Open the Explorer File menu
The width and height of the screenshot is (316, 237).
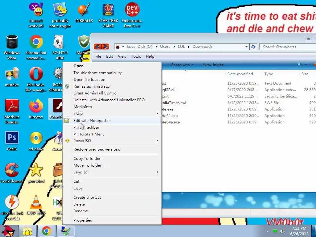click(98, 56)
